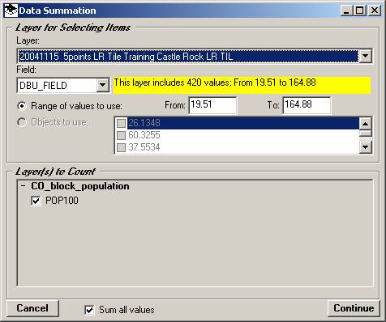The width and height of the screenshot is (386, 322).
Task: Click the objects list scroll down arrow
Action: (x=365, y=147)
